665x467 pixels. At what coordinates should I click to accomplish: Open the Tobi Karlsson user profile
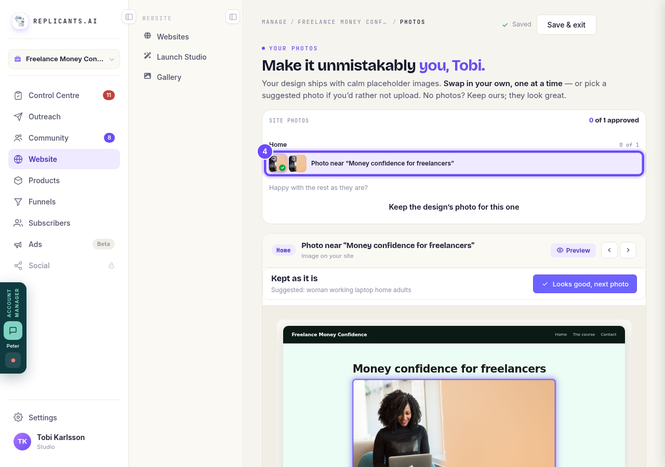64,442
